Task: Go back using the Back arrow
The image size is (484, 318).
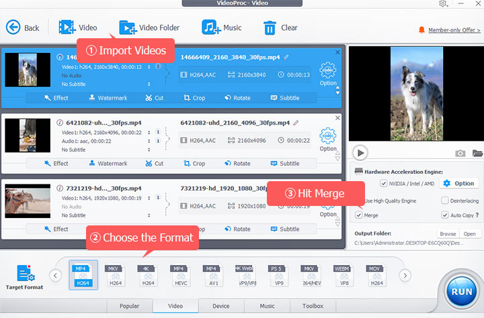Action: coord(23,28)
